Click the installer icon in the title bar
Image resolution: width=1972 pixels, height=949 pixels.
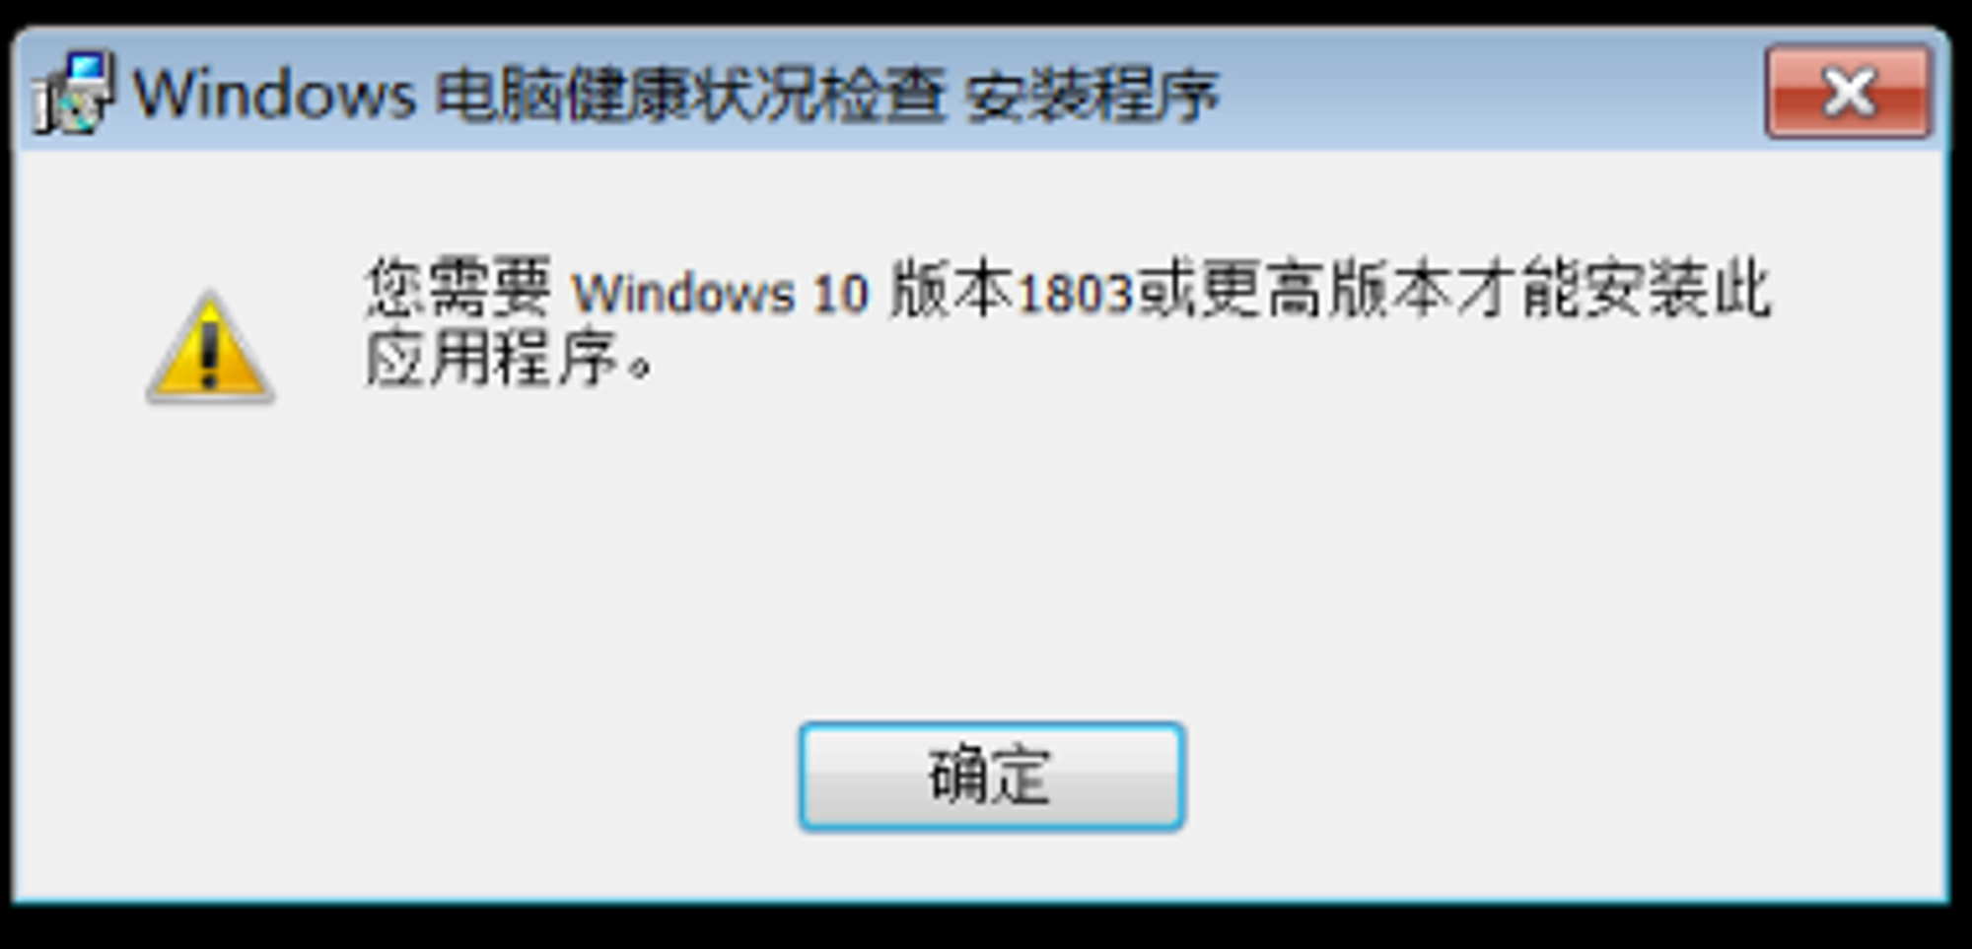tap(73, 93)
